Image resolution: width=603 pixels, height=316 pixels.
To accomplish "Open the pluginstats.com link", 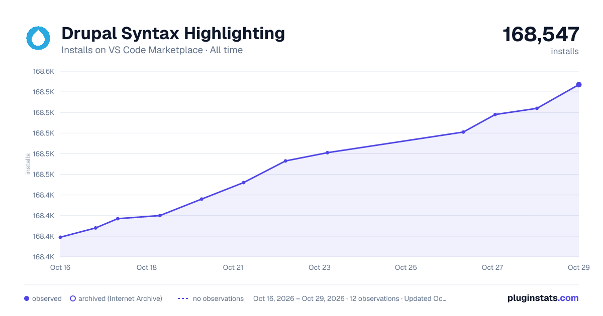I will coord(543,298).
